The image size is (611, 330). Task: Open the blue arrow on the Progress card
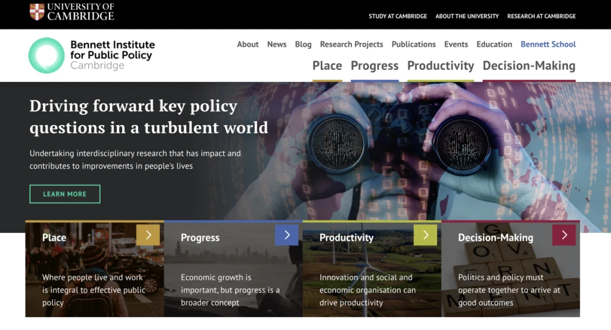tap(287, 235)
